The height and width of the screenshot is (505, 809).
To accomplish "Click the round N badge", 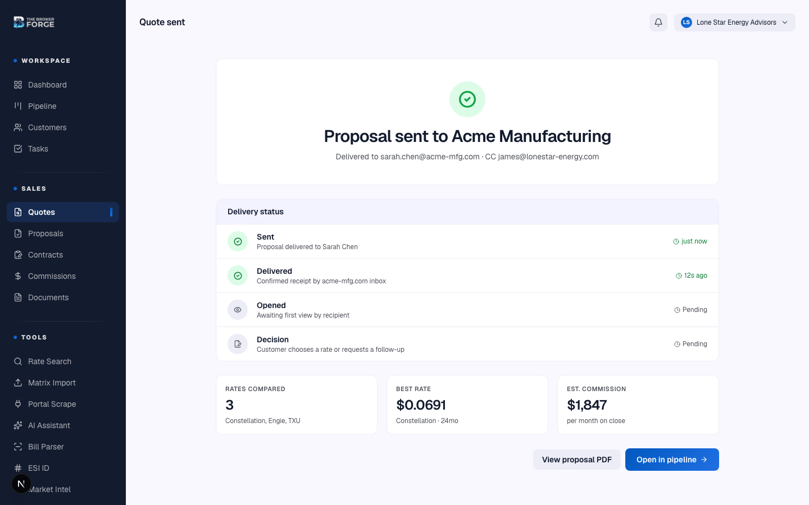I will [21, 484].
